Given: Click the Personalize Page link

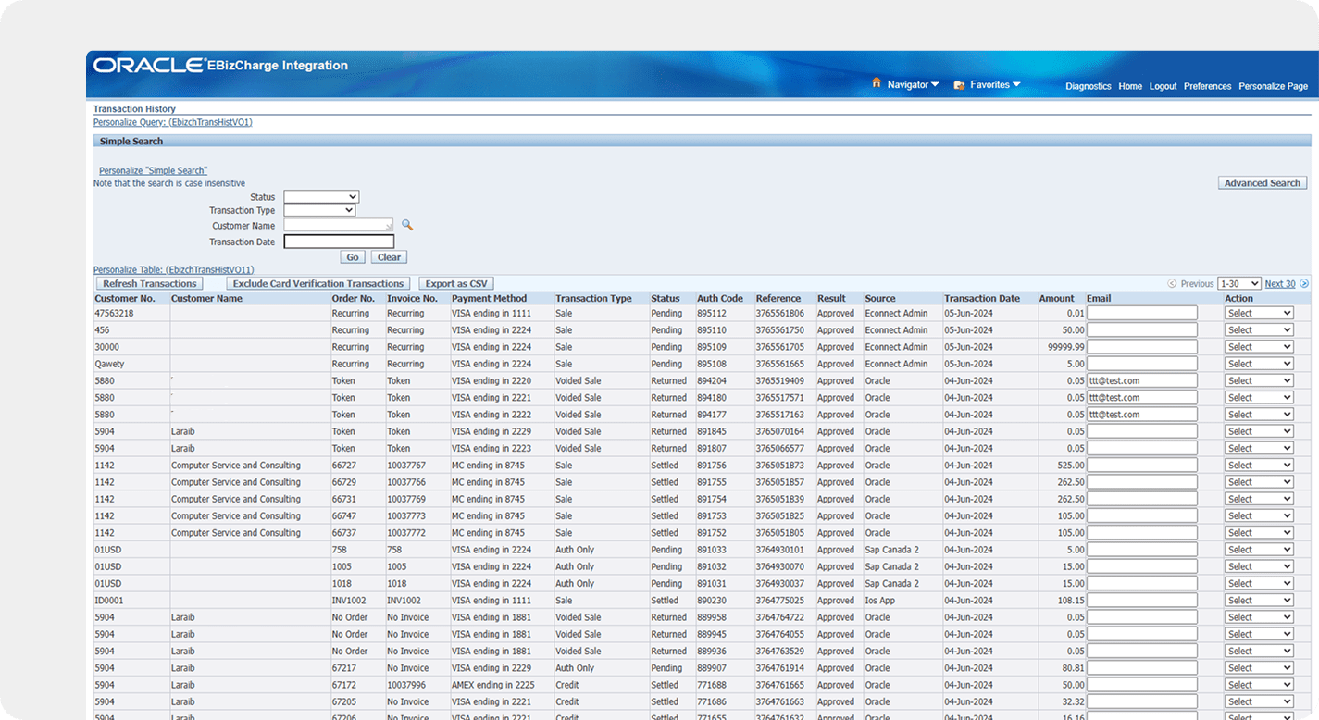Looking at the screenshot, I should (1274, 86).
